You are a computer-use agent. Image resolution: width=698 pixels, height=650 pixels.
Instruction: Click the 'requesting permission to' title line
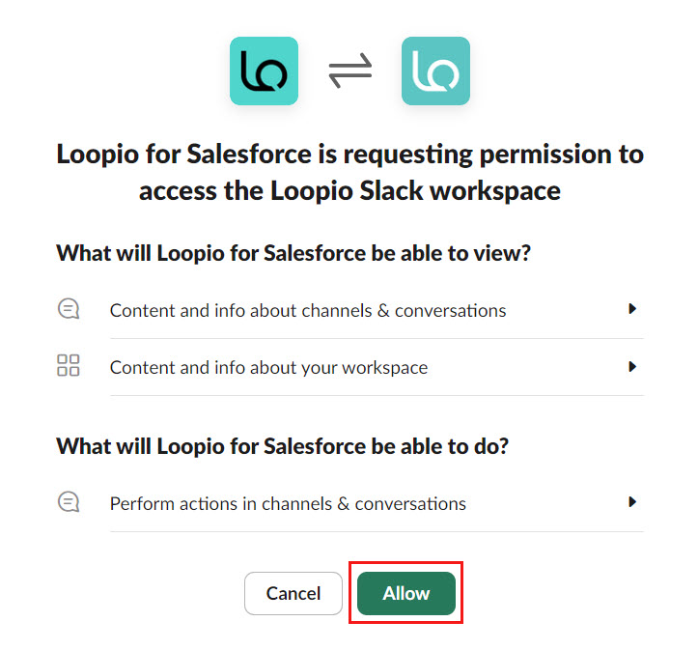349,155
